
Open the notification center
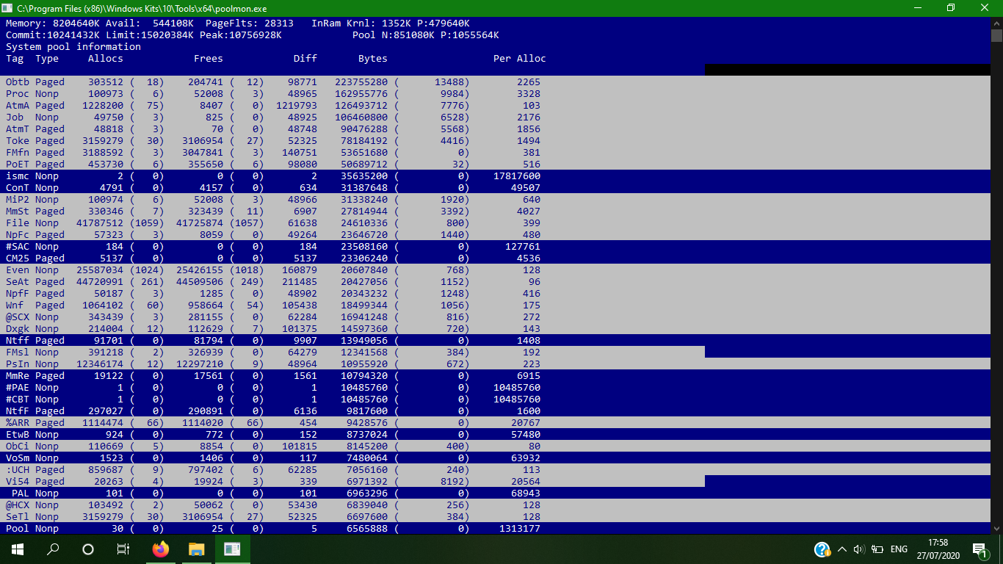980,549
